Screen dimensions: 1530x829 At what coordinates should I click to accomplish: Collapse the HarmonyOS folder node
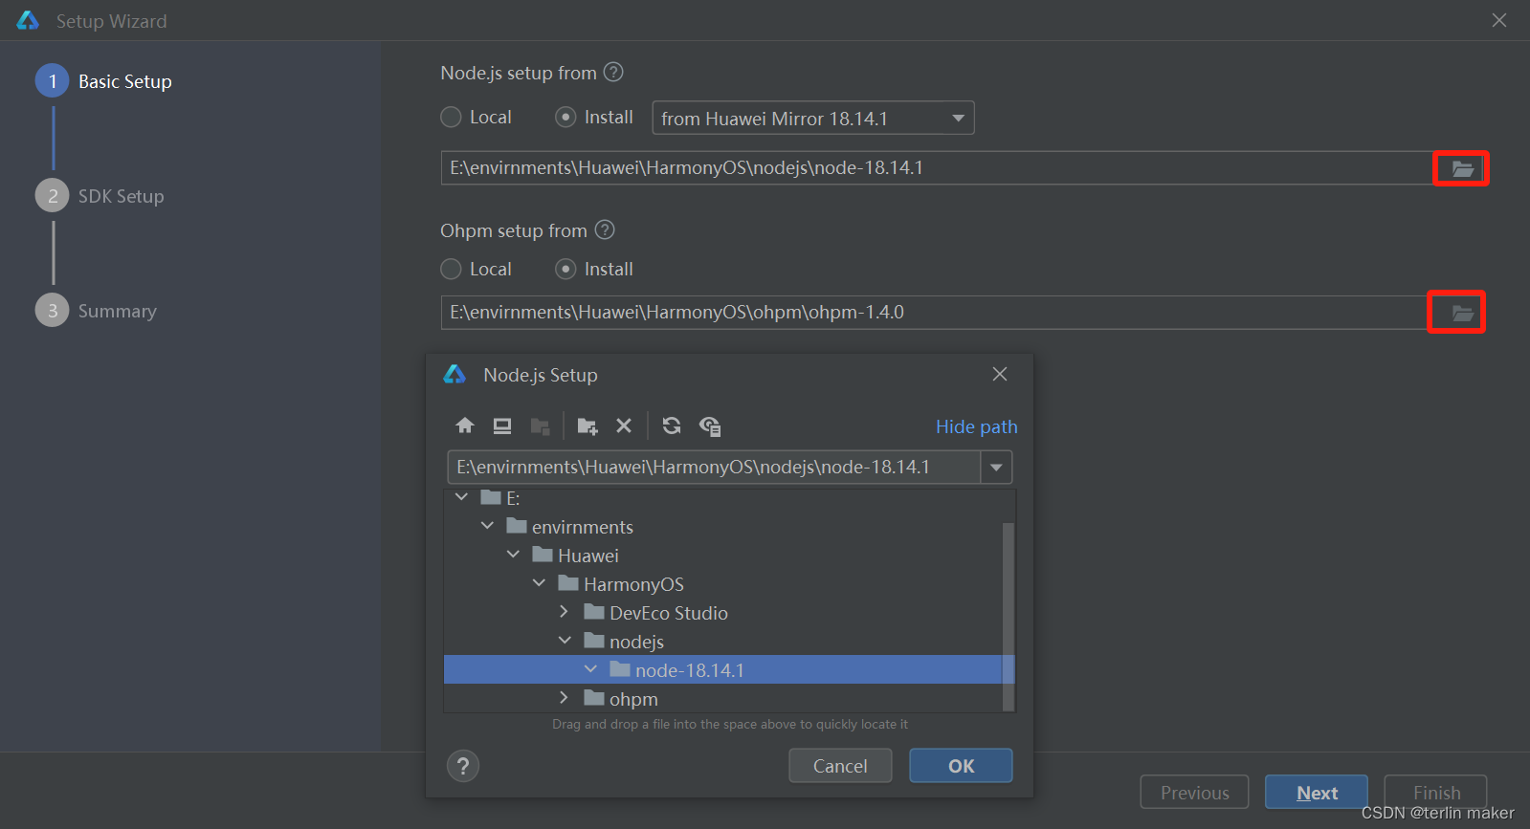pyautogui.click(x=540, y=583)
